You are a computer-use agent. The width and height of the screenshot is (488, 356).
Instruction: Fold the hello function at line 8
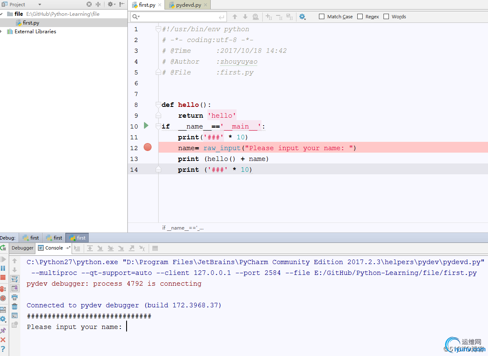[x=158, y=104]
